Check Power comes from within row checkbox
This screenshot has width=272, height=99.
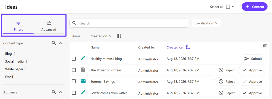pos(74,93)
